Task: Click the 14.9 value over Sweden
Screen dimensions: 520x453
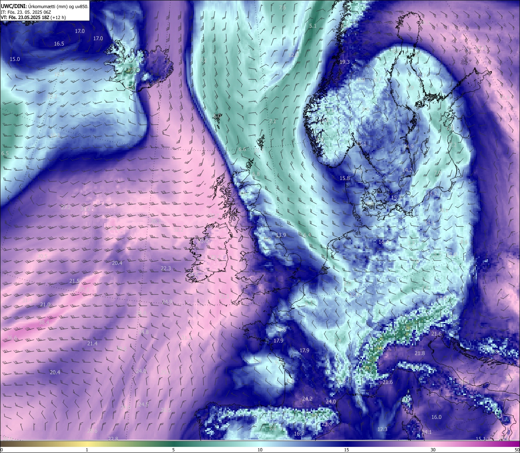Action: click(x=408, y=147)
